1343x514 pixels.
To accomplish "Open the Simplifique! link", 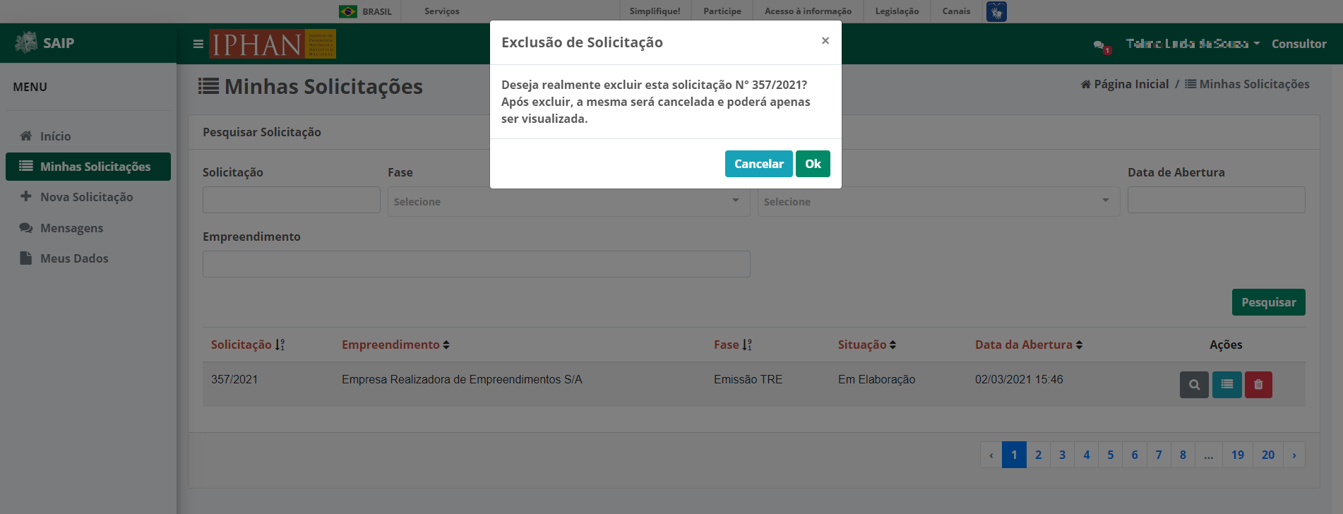I will pyautogui.click(x=655, y=11).
